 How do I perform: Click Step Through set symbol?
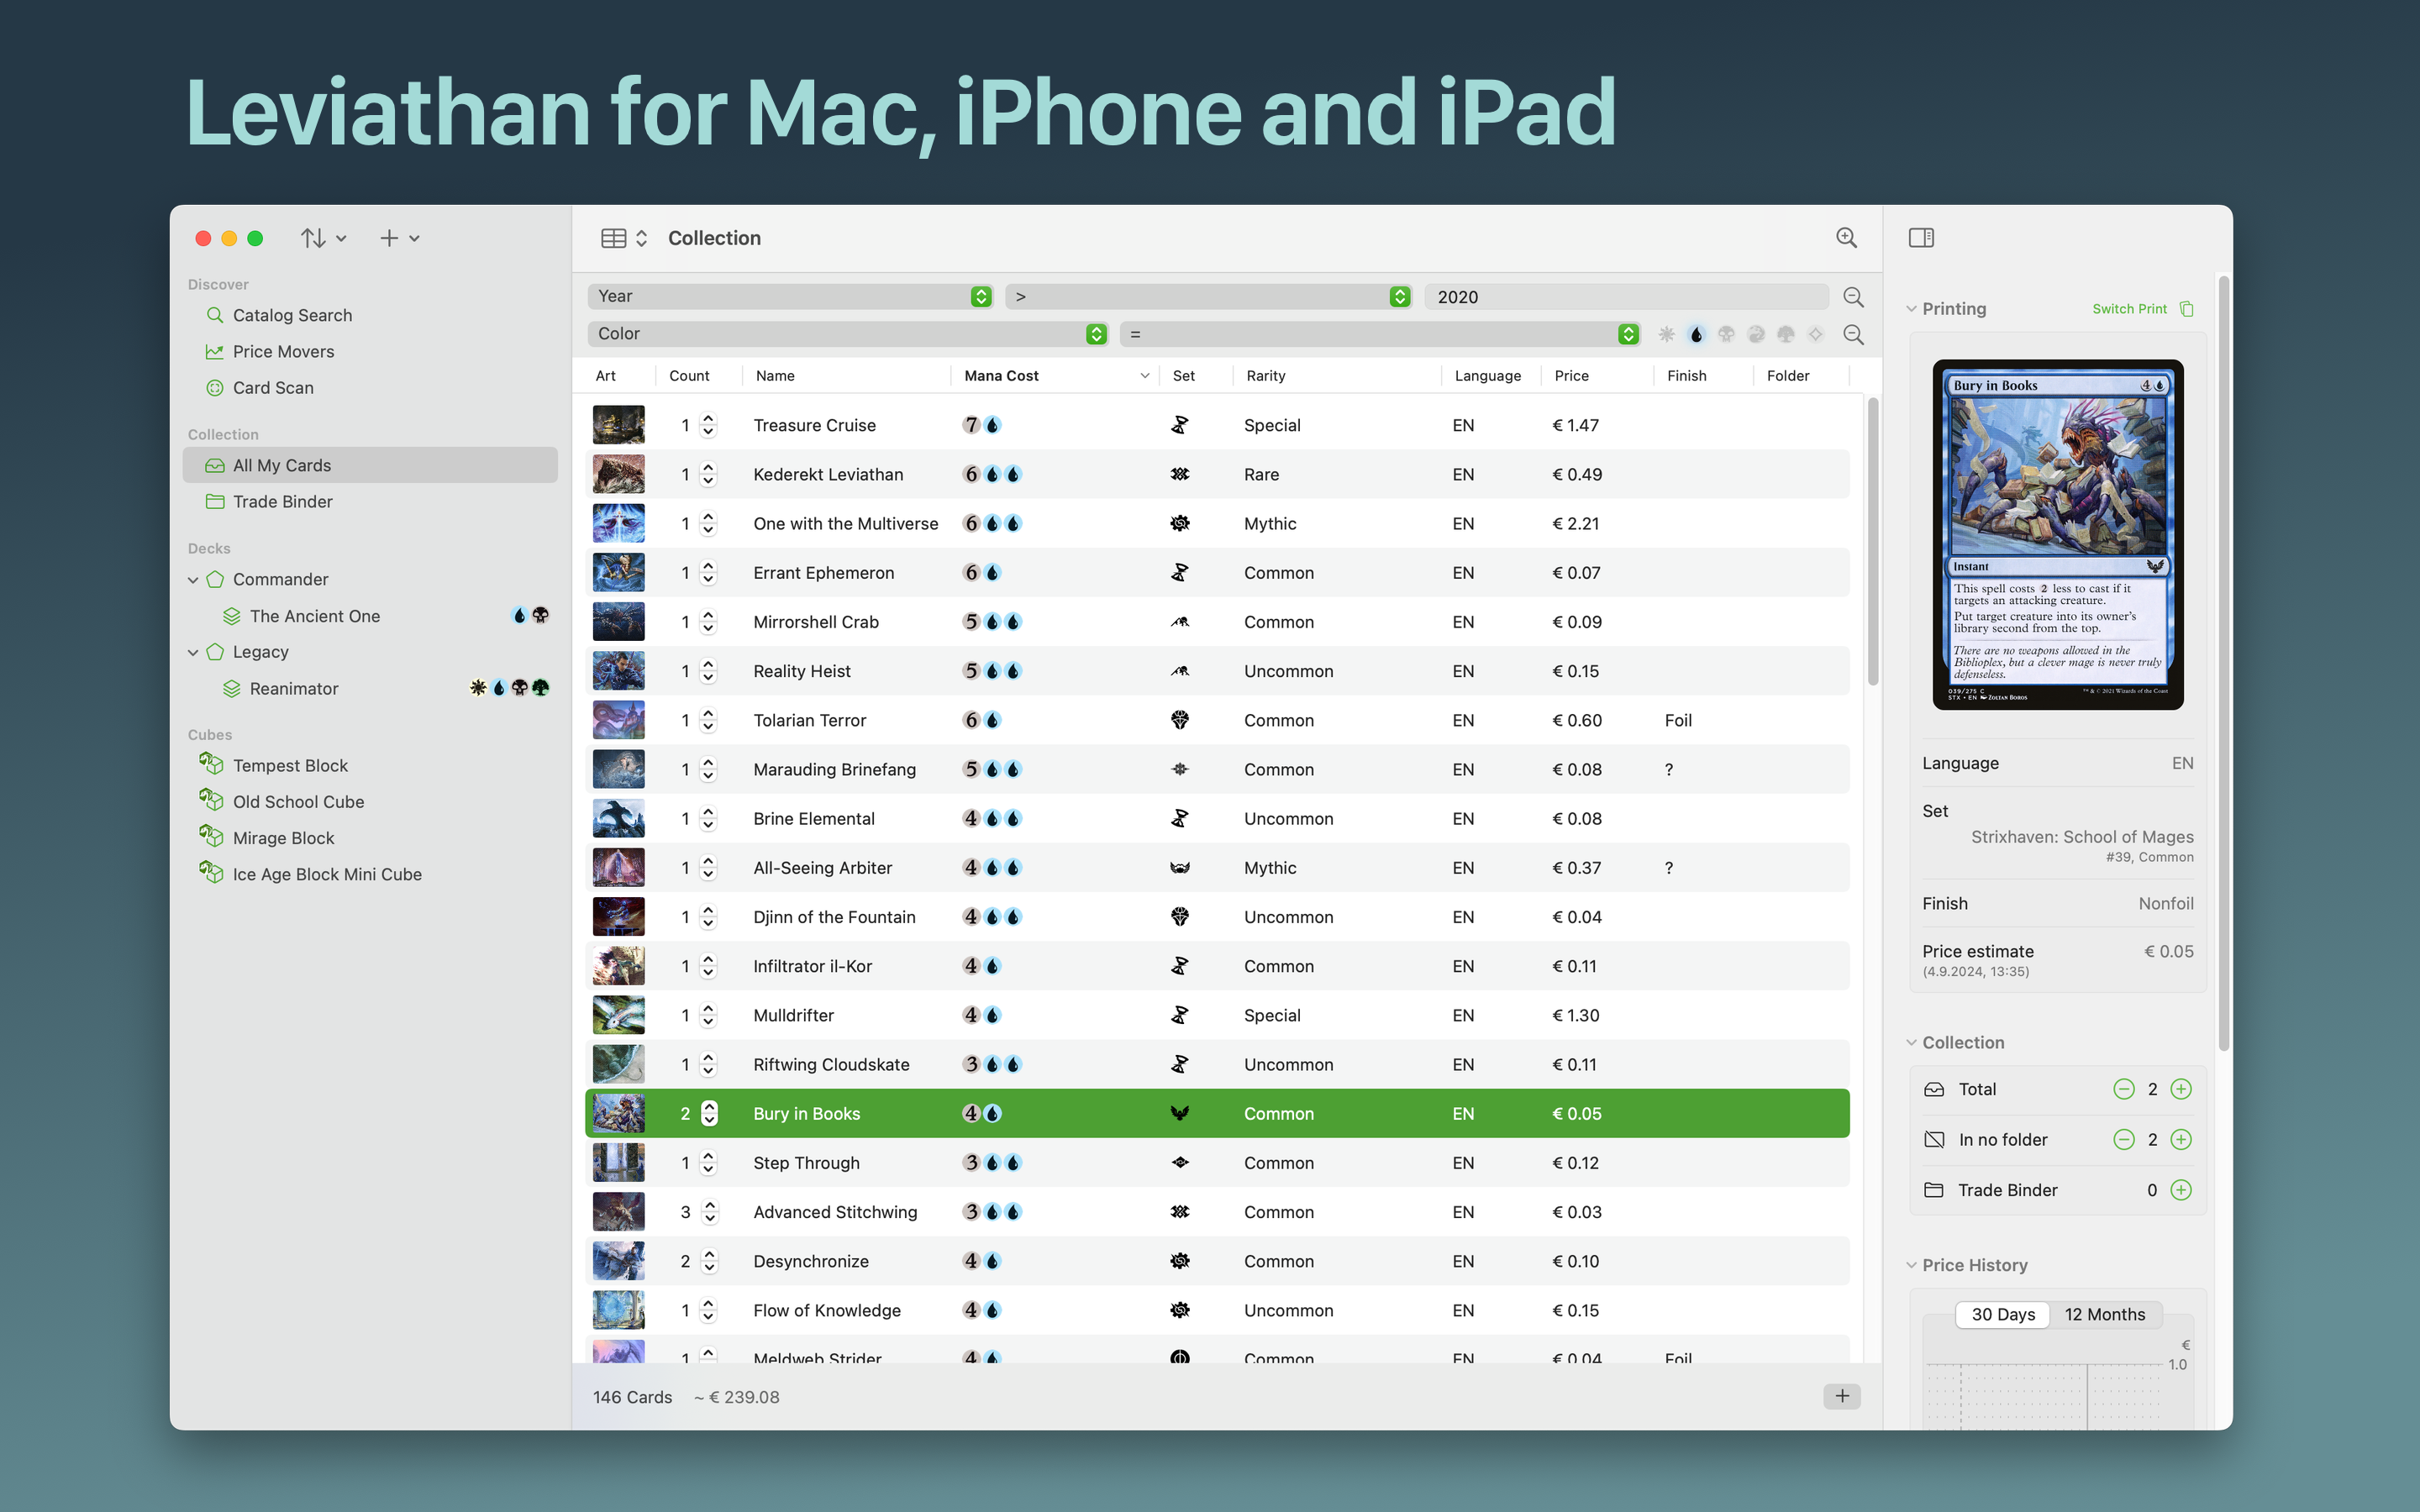pos(1180,1163)
